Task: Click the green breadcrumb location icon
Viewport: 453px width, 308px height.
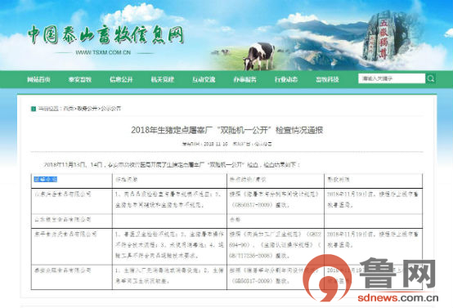Action: coord(34,109)
